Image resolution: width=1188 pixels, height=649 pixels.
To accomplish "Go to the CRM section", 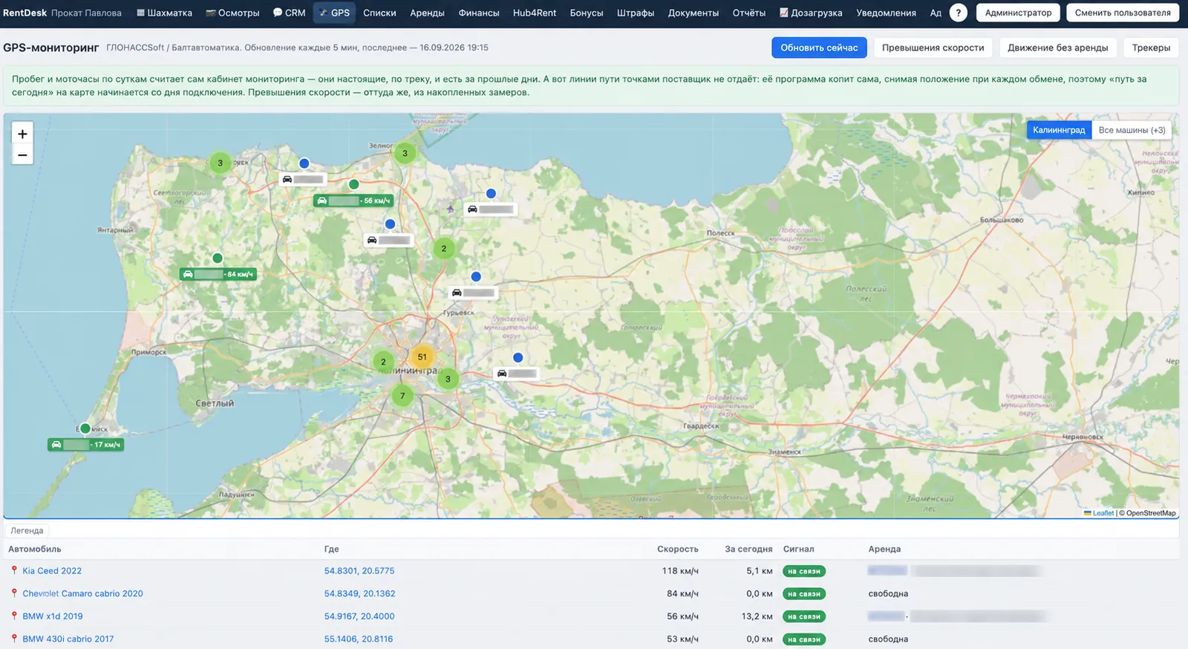I will click(x=289, y=13).
